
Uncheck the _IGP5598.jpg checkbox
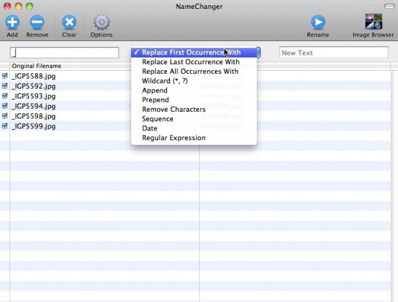[x=4, y=116]
